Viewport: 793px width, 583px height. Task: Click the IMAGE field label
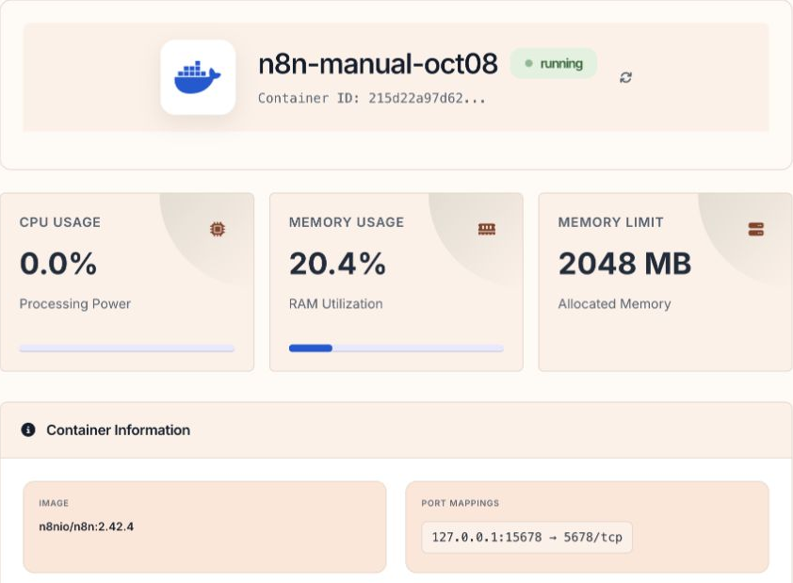click(54, 503)
